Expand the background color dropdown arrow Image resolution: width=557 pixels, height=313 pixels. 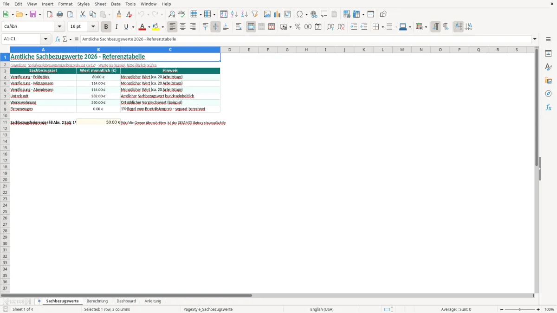[x=162, y=27]
